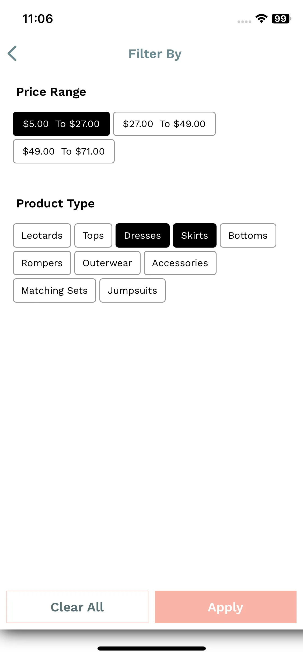303x657 pixels.
Task: Tap the back arrow icon
Action: 12,53
